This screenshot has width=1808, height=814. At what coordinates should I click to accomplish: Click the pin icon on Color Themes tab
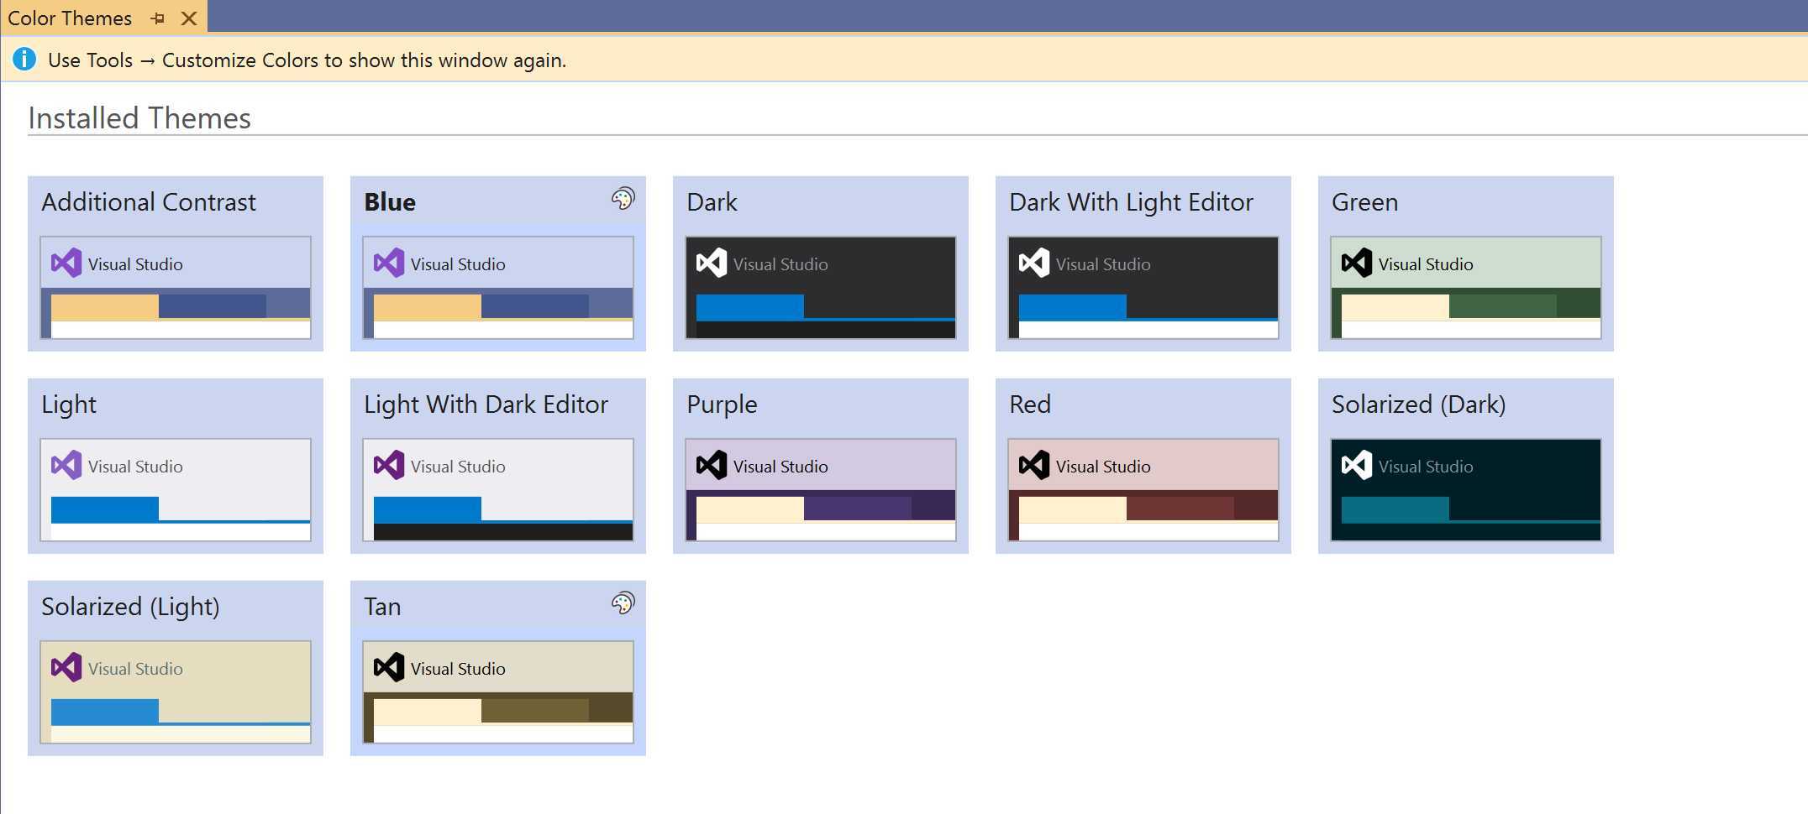tap(157, 18)
